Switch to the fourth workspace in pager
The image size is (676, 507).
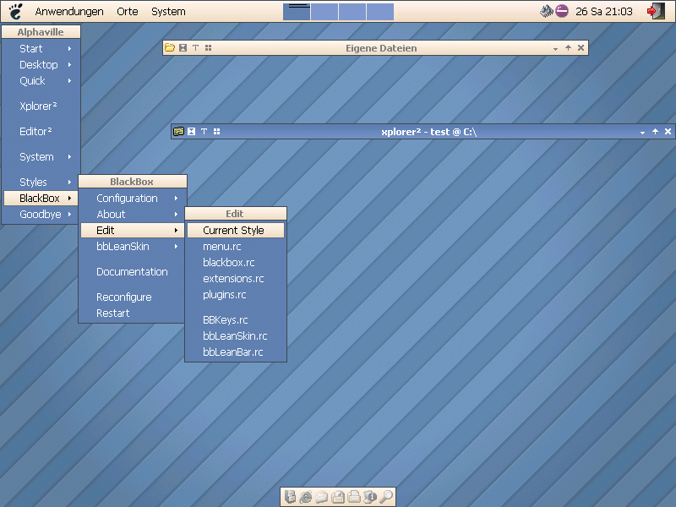tap(379, 12)
